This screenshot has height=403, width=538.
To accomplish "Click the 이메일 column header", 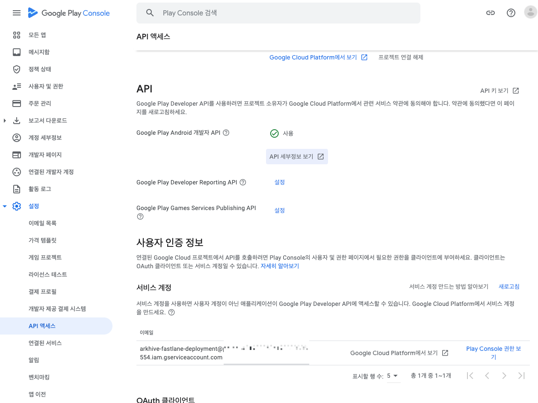I will pos(146,332).
